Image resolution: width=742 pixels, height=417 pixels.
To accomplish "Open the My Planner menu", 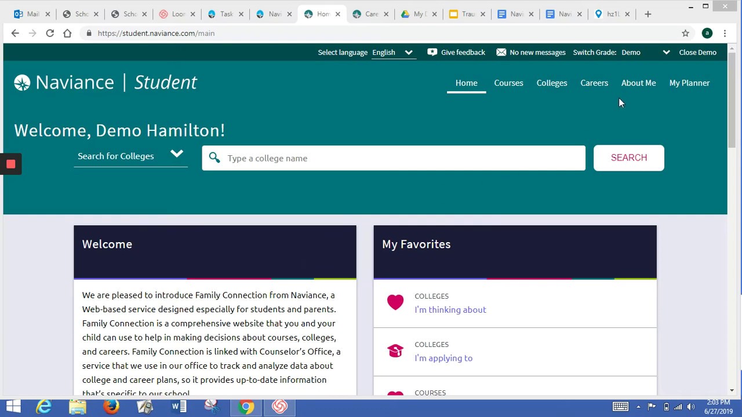I will [x=689, y=83].
